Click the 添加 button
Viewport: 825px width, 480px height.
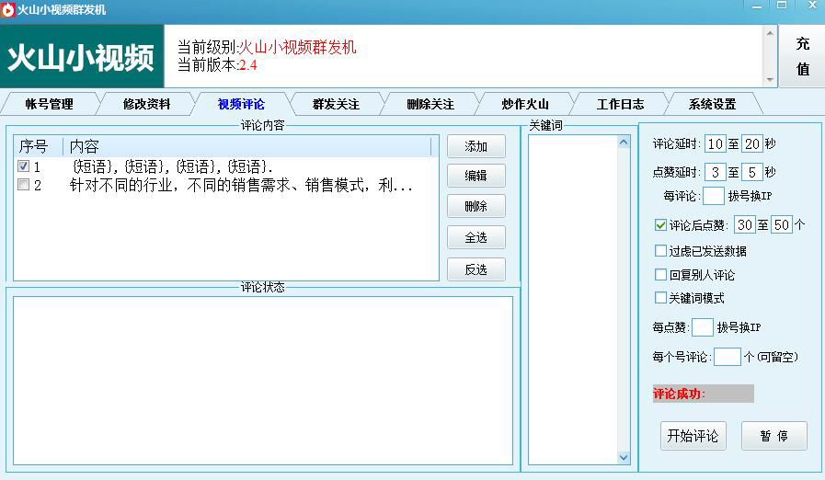(x=476, y=146)
